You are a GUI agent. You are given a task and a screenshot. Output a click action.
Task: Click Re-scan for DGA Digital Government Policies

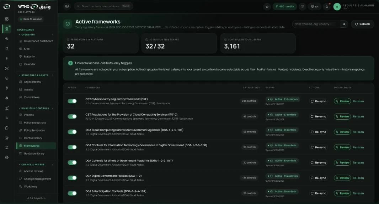[358, 178]
